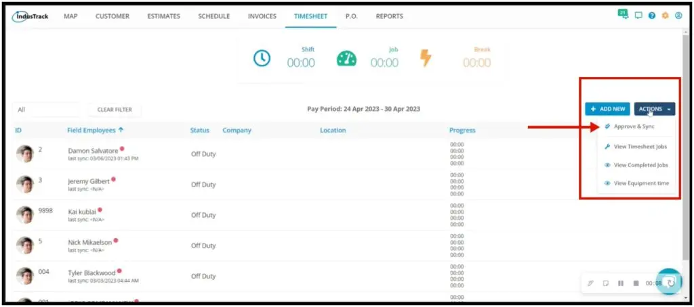
Task: Click the pay period date range text
Action: click(x=363, y=109)
